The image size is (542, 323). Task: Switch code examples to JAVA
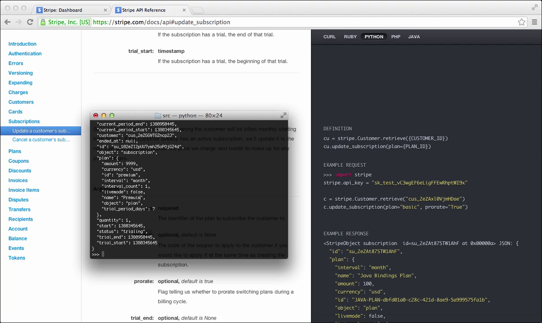(414, 37)
